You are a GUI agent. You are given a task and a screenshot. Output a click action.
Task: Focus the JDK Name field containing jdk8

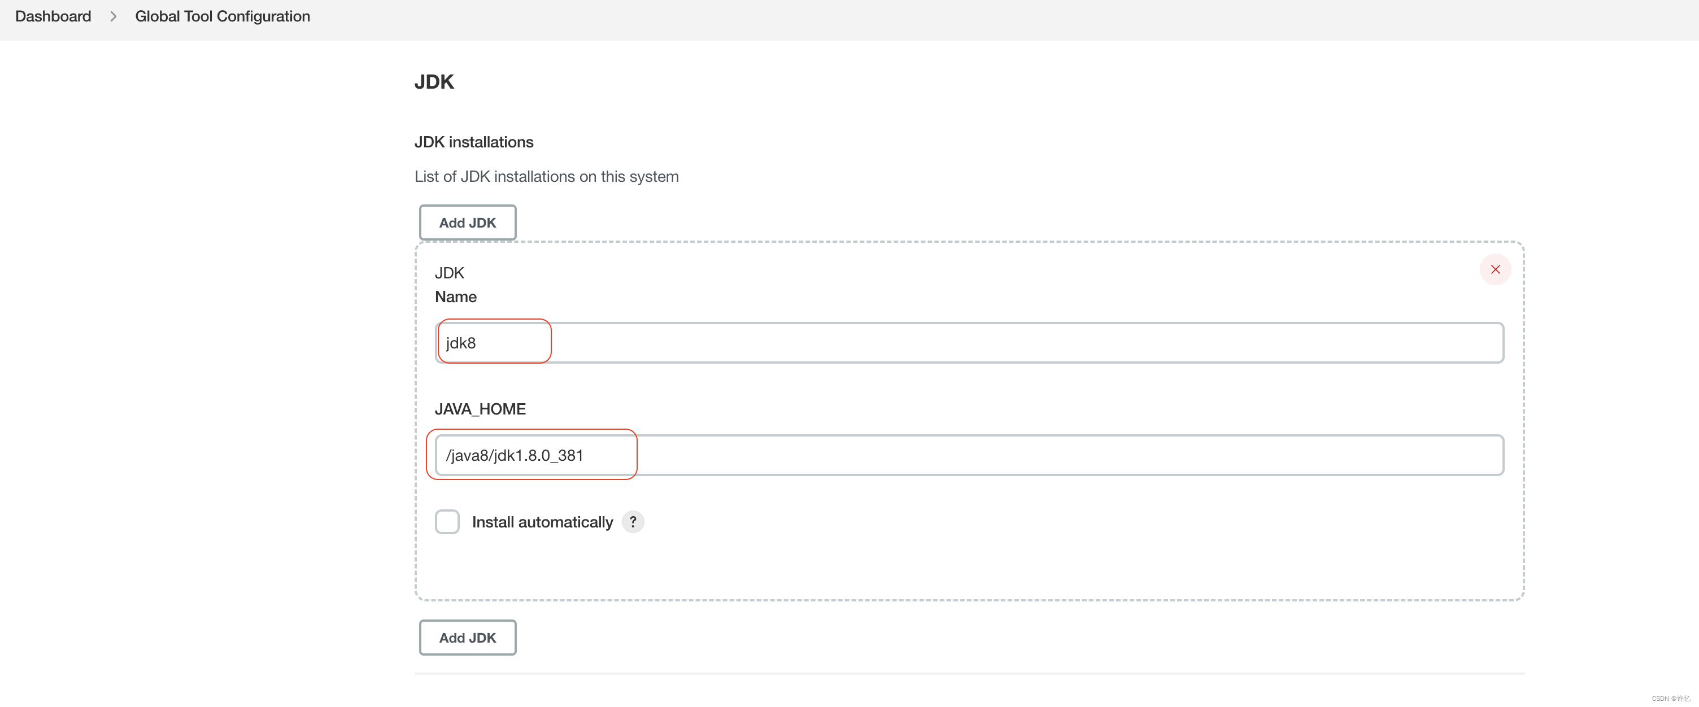(x=969, y=343)
